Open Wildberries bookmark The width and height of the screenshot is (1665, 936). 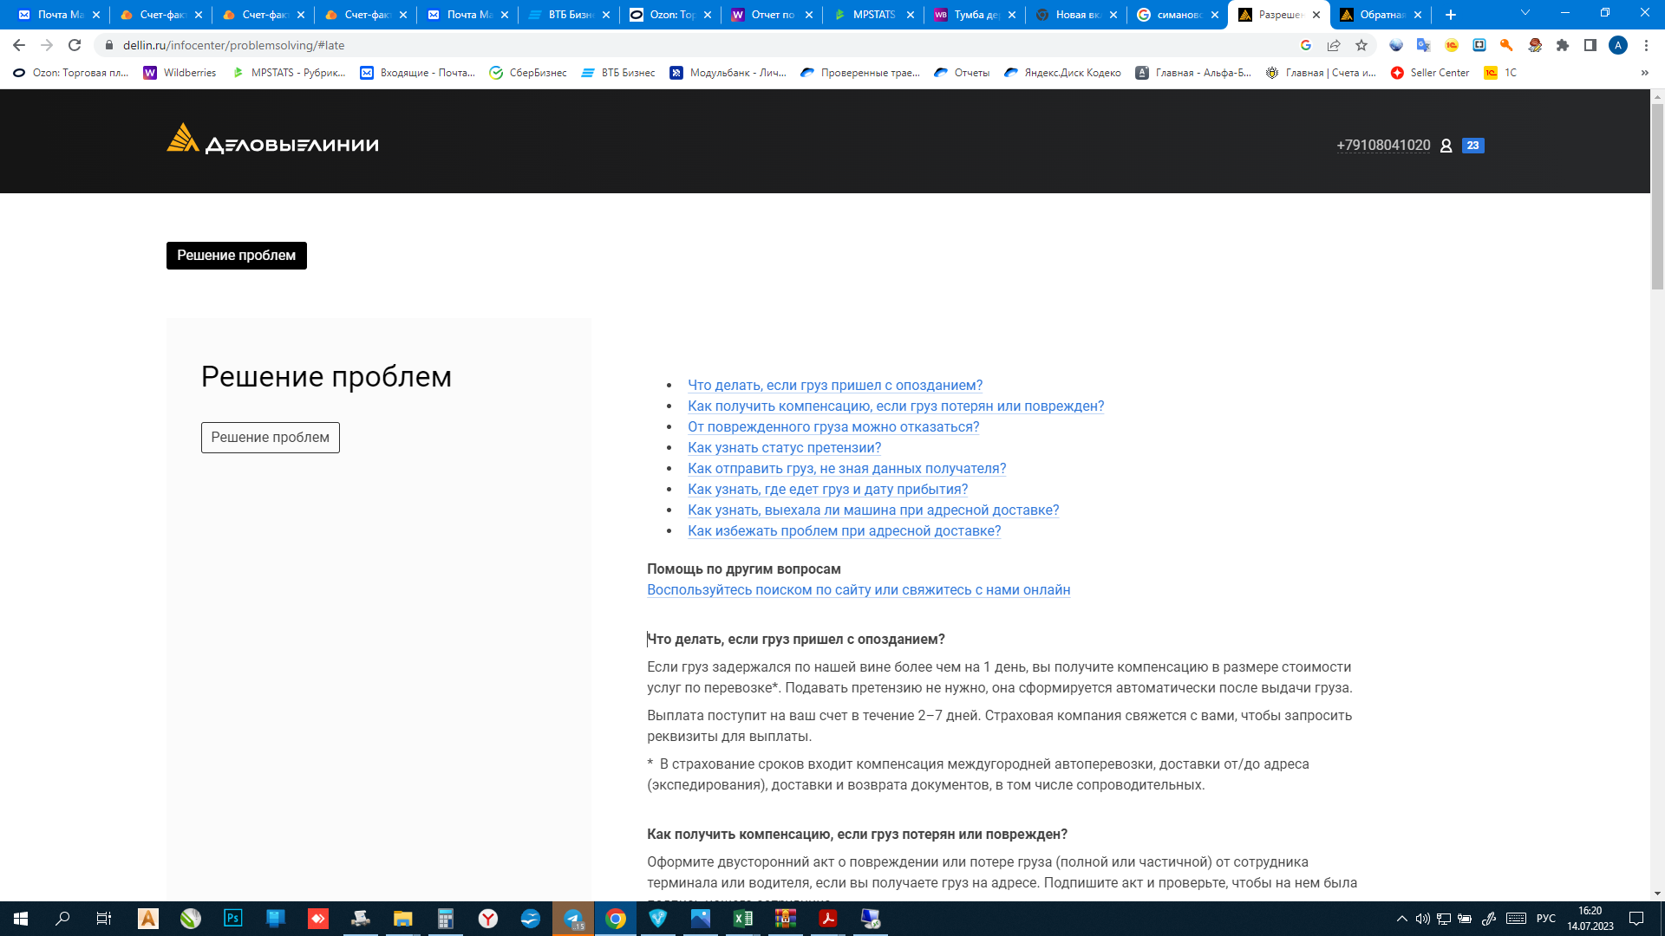180,73
